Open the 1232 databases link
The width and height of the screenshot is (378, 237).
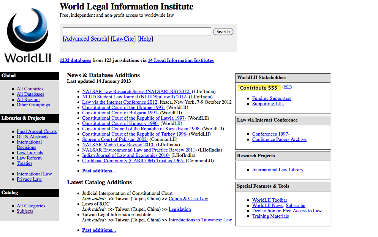pyautogui.click(x=76, y=60)
